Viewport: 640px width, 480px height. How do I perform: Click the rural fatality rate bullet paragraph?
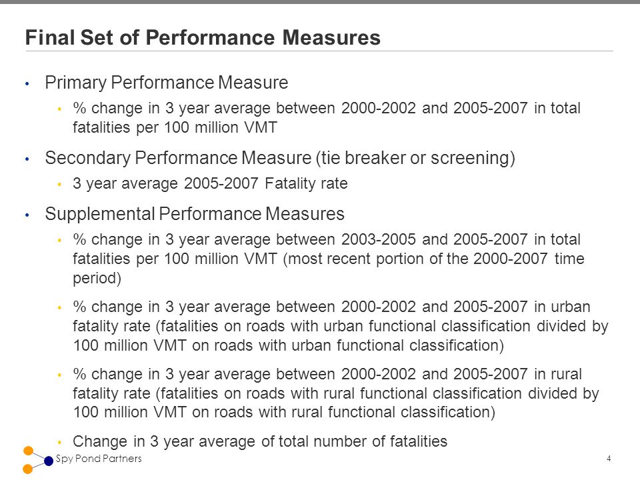tap(336, 393)
